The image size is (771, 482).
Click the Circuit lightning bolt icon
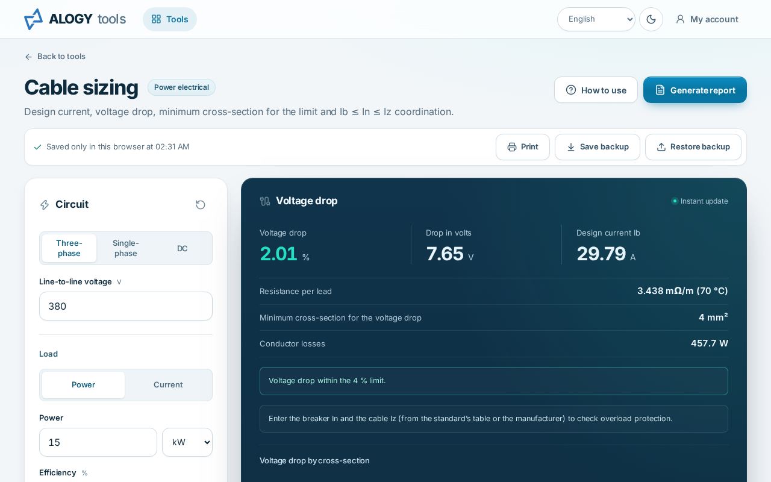[x=45, y=205]
